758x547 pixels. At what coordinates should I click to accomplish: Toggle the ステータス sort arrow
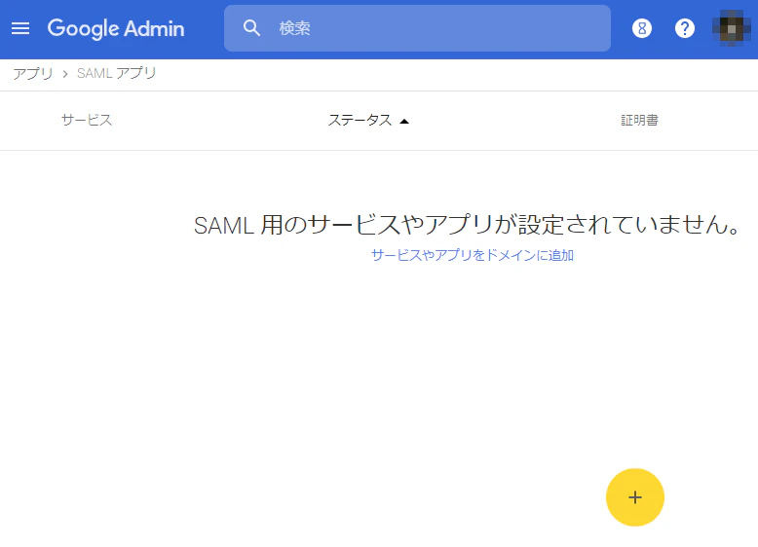(404, 122)
